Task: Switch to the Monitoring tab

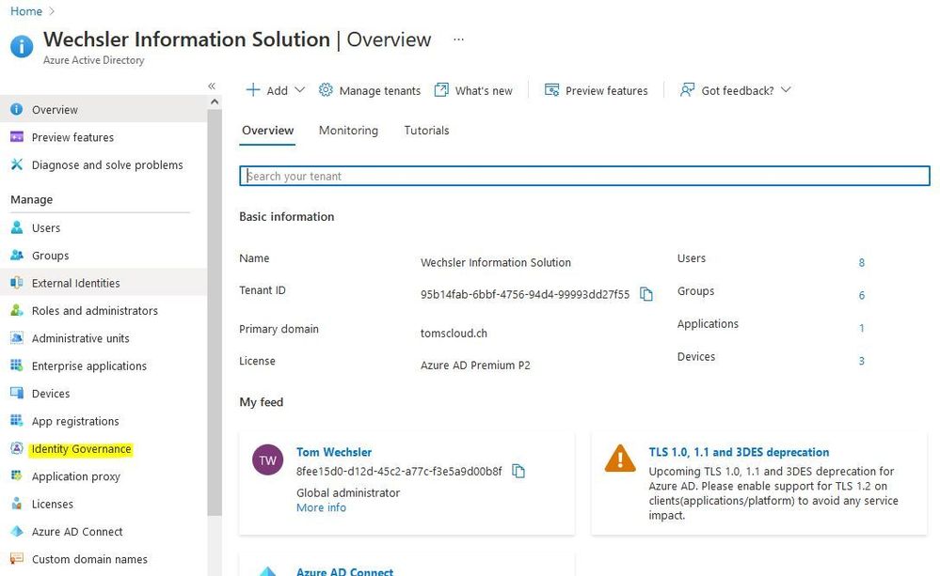Action: click(x=348, y=131)
